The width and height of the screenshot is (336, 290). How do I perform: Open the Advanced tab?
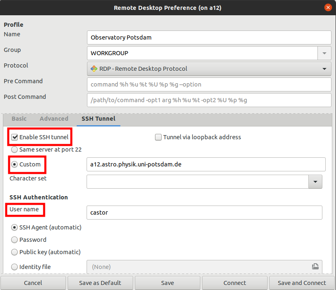[54, 119]
